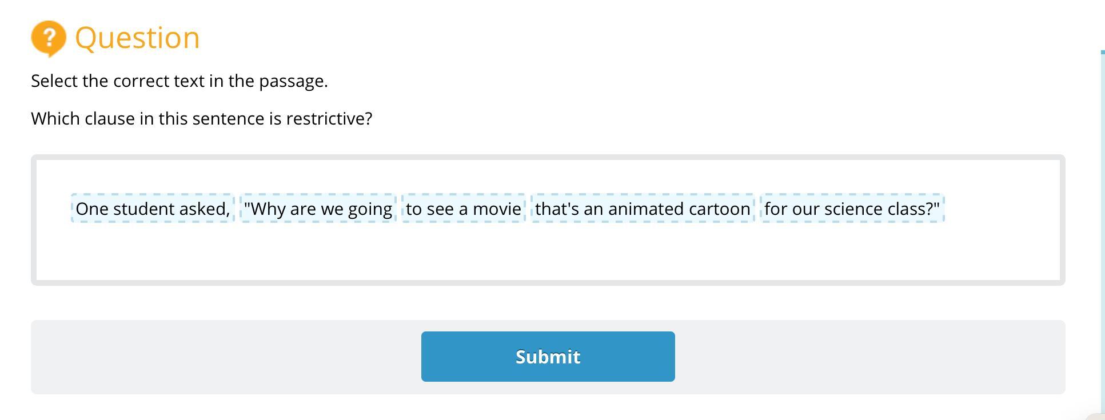Choose the "to see a movie" segment
Viewport: 1105px width, 420px height.
(x=463, y=209)
